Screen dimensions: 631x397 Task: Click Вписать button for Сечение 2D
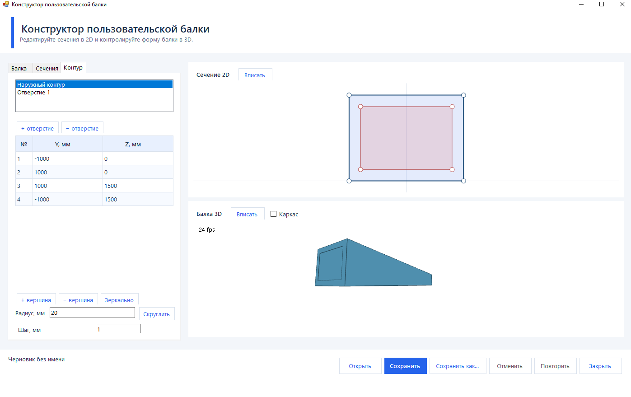255,75
